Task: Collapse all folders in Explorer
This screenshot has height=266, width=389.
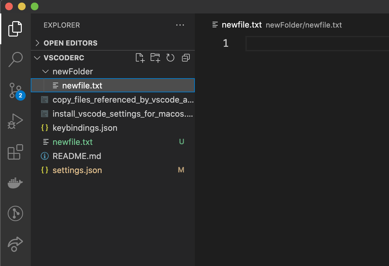Action: (186, 58)
